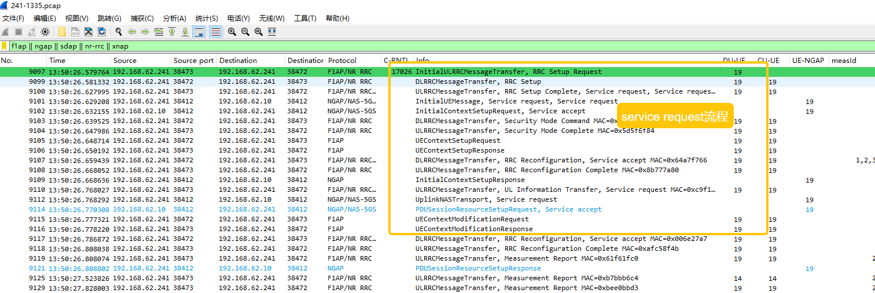Viewport: 875px width, 293px height.
Task: Jump to the first packet
Action: [x=172, y=32]
